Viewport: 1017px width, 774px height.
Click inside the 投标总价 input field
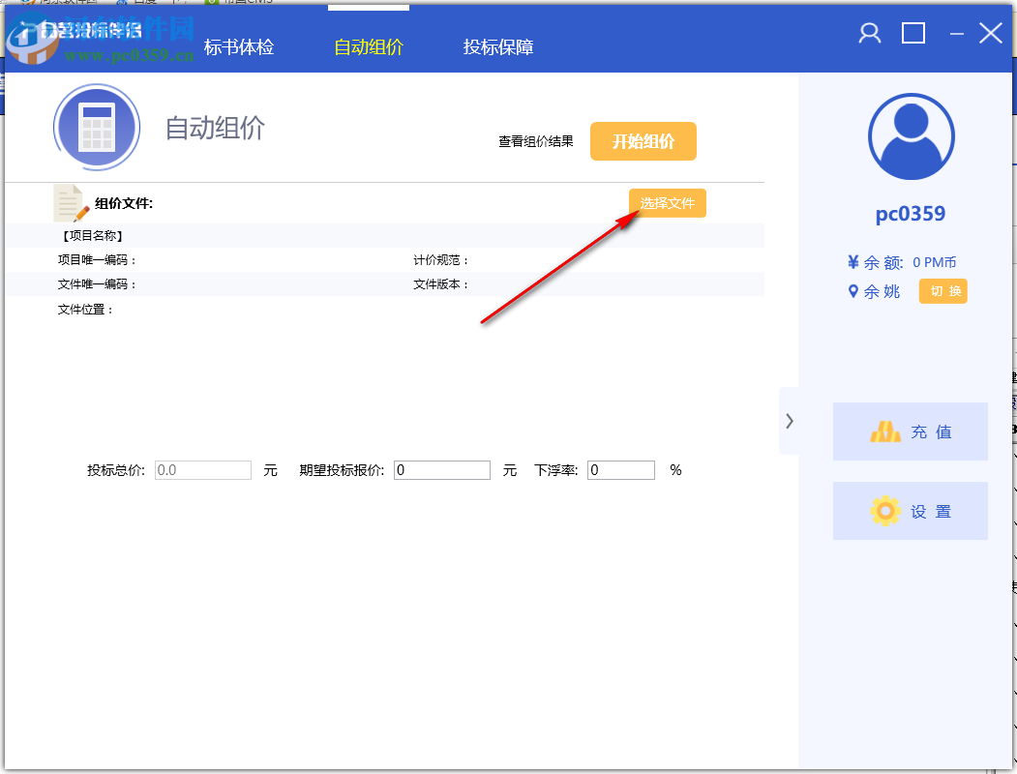point(202,469)
